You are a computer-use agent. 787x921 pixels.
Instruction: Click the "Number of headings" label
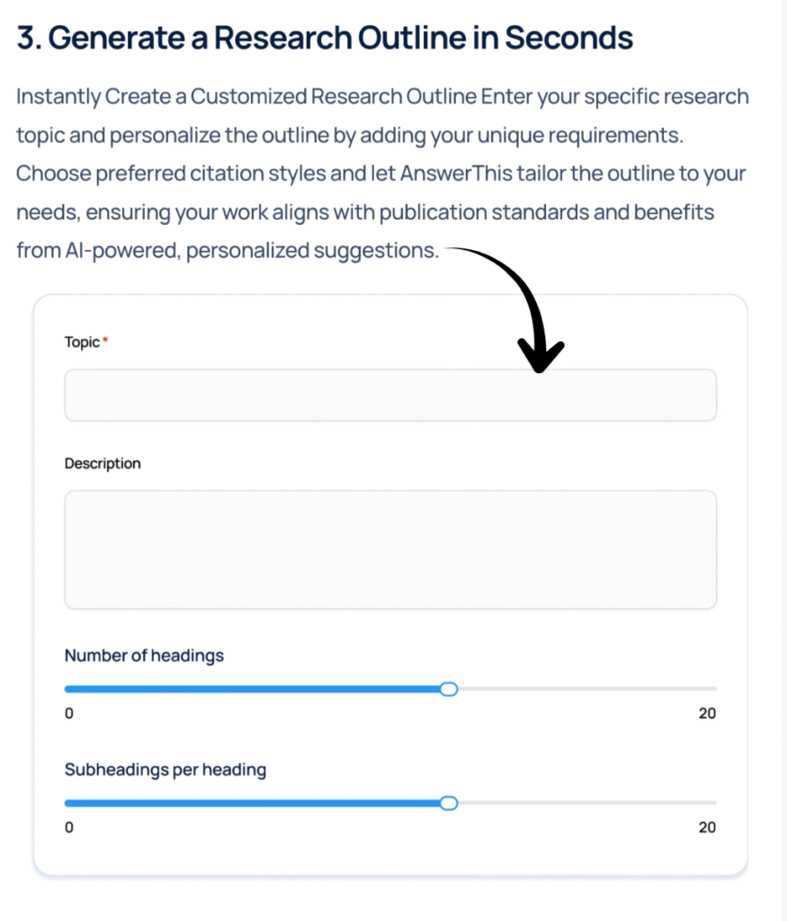click(x=144, y=656)
